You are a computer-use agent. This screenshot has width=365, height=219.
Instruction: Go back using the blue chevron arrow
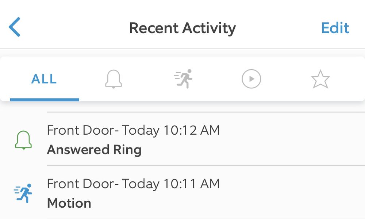pos(15,27)
